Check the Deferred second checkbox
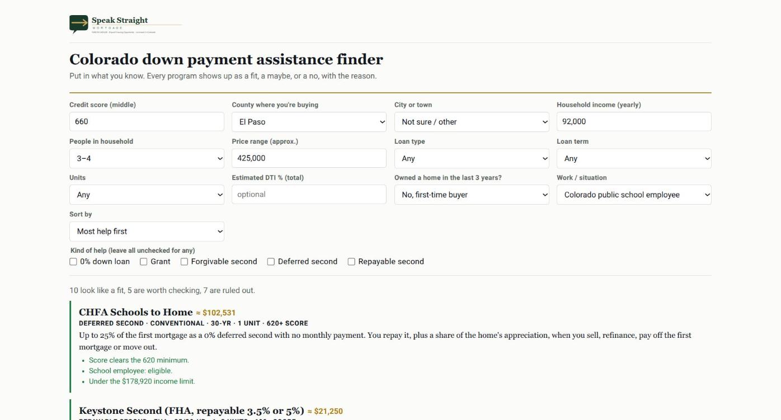 pyautogui.click(x=271, y=262)
